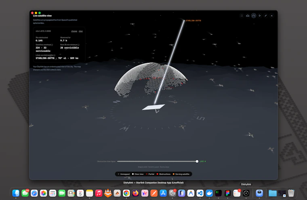
Task: Open Calendar from the Dock
Action: tap(80, 194)
